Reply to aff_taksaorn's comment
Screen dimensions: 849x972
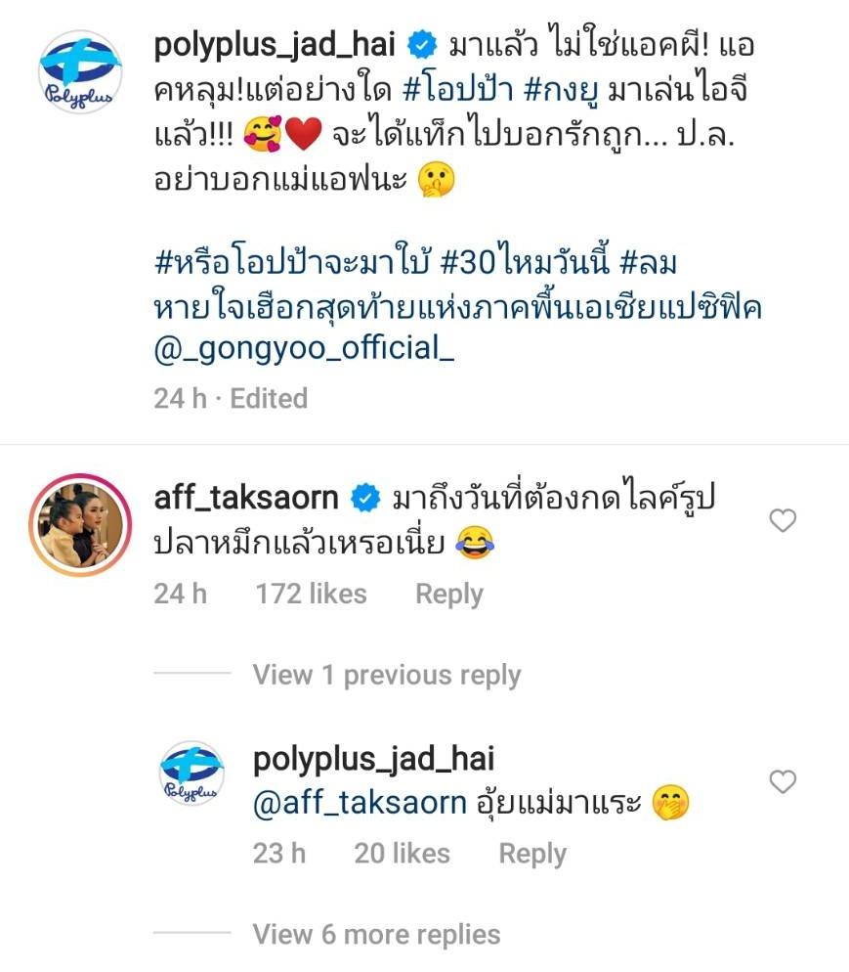[449, 595]
